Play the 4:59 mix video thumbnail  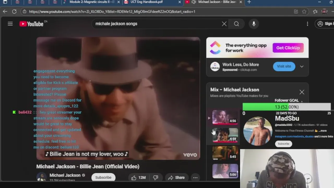225,135
